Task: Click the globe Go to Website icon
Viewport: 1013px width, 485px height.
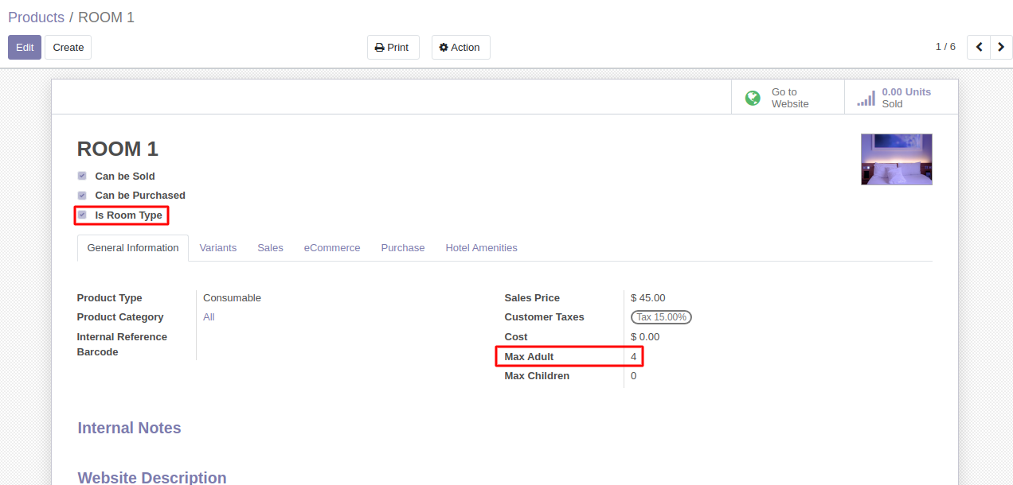Action: tap(753, 98)
